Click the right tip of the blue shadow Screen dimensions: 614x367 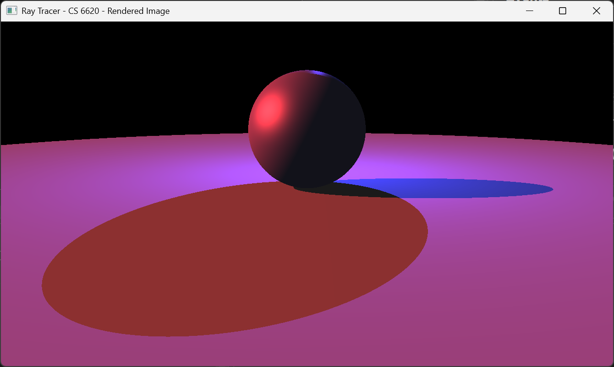549,189
